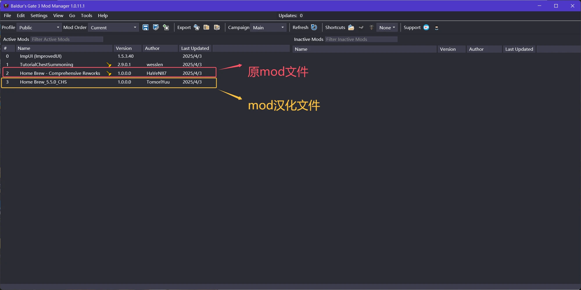The image size is (581, 290).
Task: Click author wesslen in the active list
Action: (155, 65)
